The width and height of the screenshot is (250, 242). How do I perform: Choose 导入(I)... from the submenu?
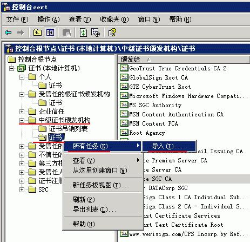tap(169, 146)
